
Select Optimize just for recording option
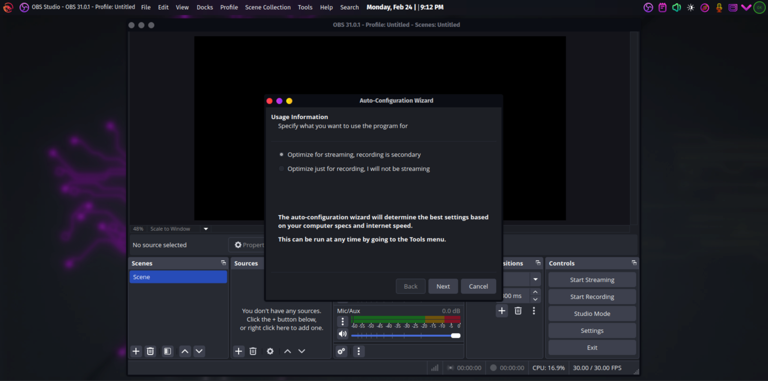(x=281, y=168)
